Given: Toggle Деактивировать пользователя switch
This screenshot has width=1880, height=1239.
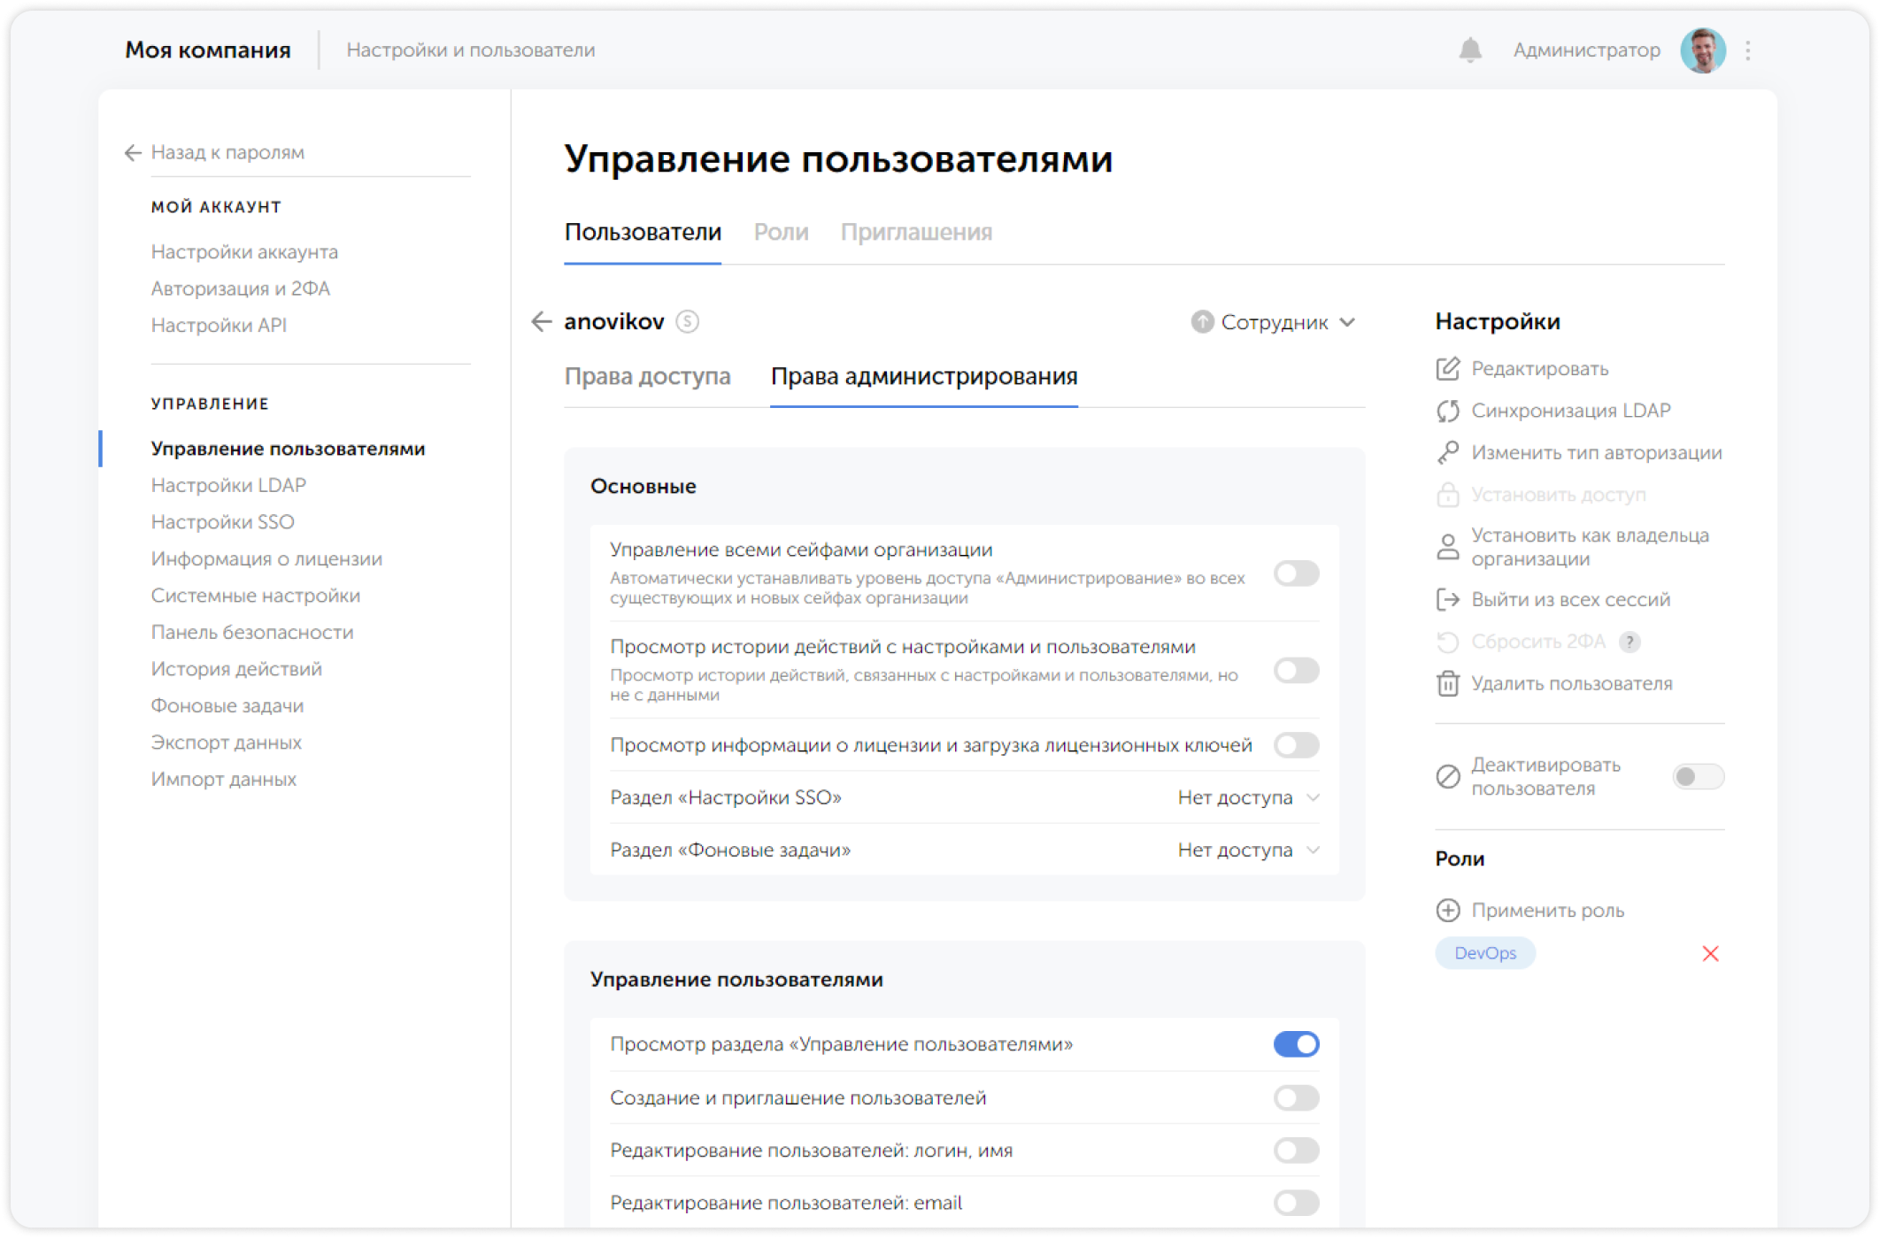Looking at the screenshot, I should (x=1699, y=776).
